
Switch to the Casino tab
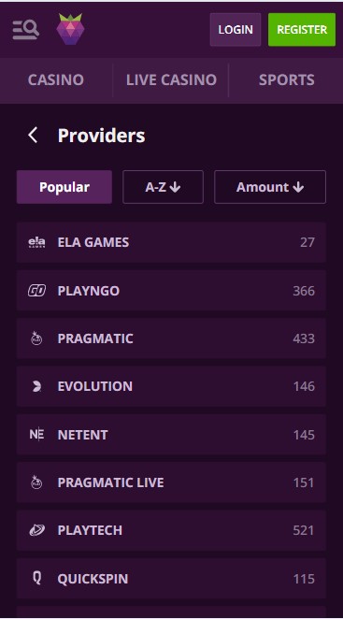coord(56,80)
